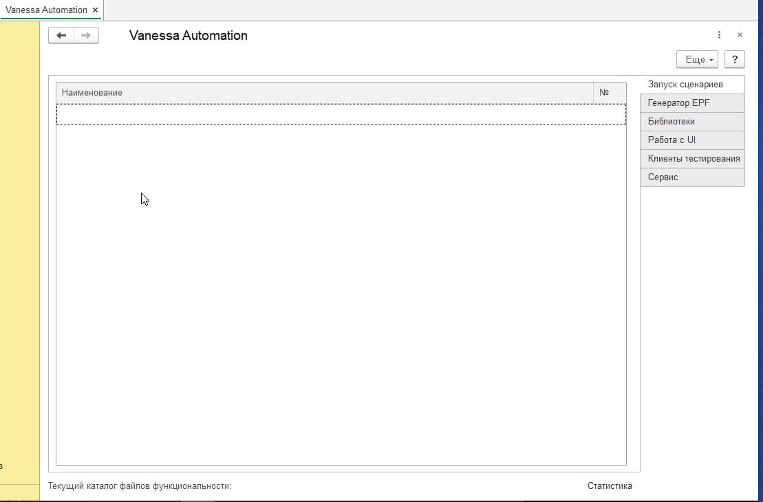Click the Текущий каталог файлов функциональности label
Image resolution: width=763 pixels, height=502 pixels.
[x=140, y=485]
